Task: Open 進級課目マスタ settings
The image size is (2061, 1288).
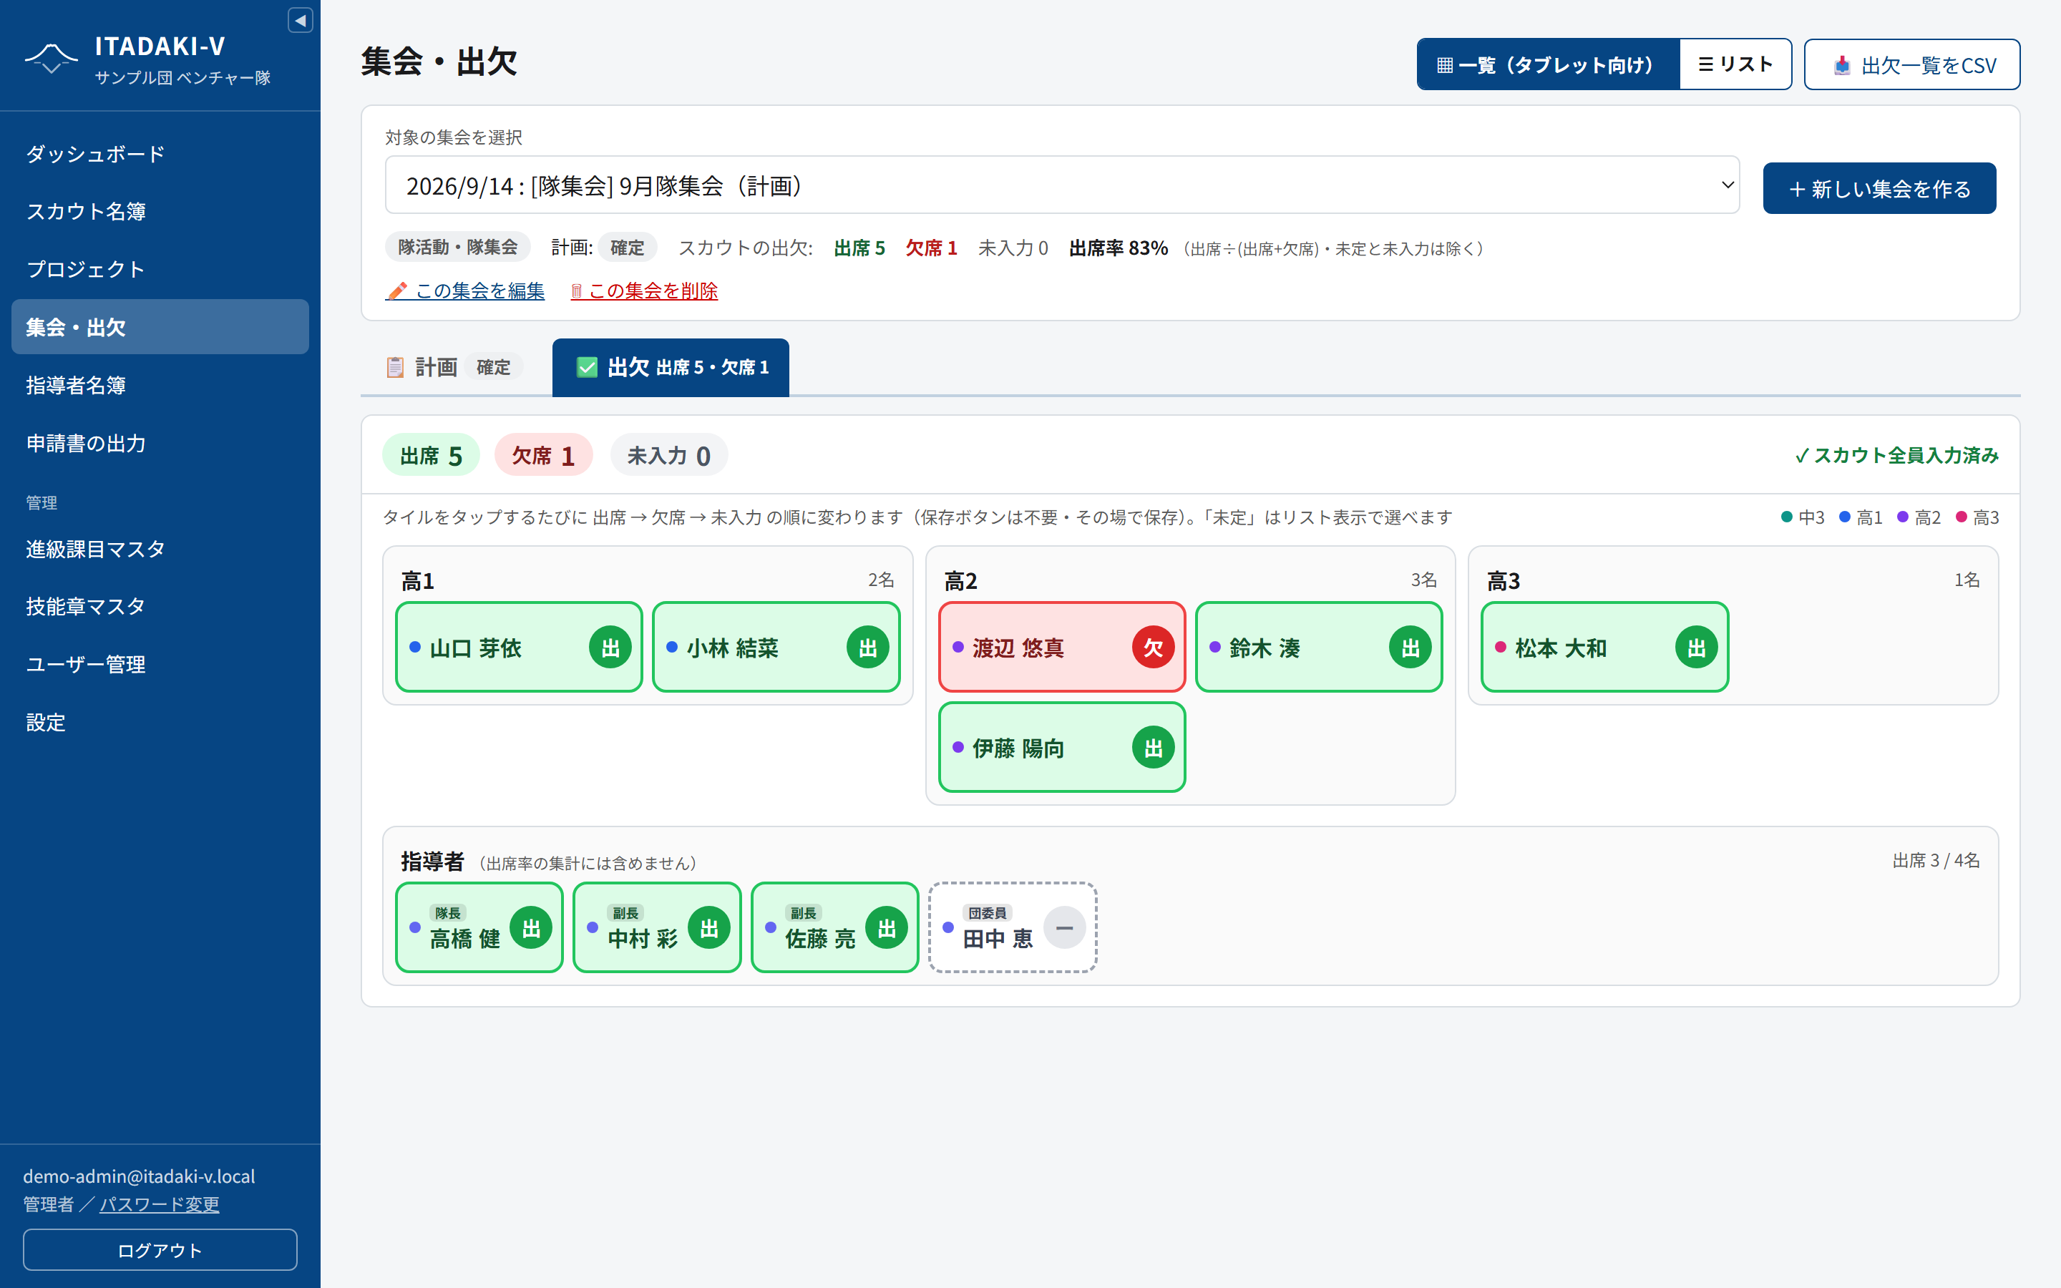Action: point(160,549)
